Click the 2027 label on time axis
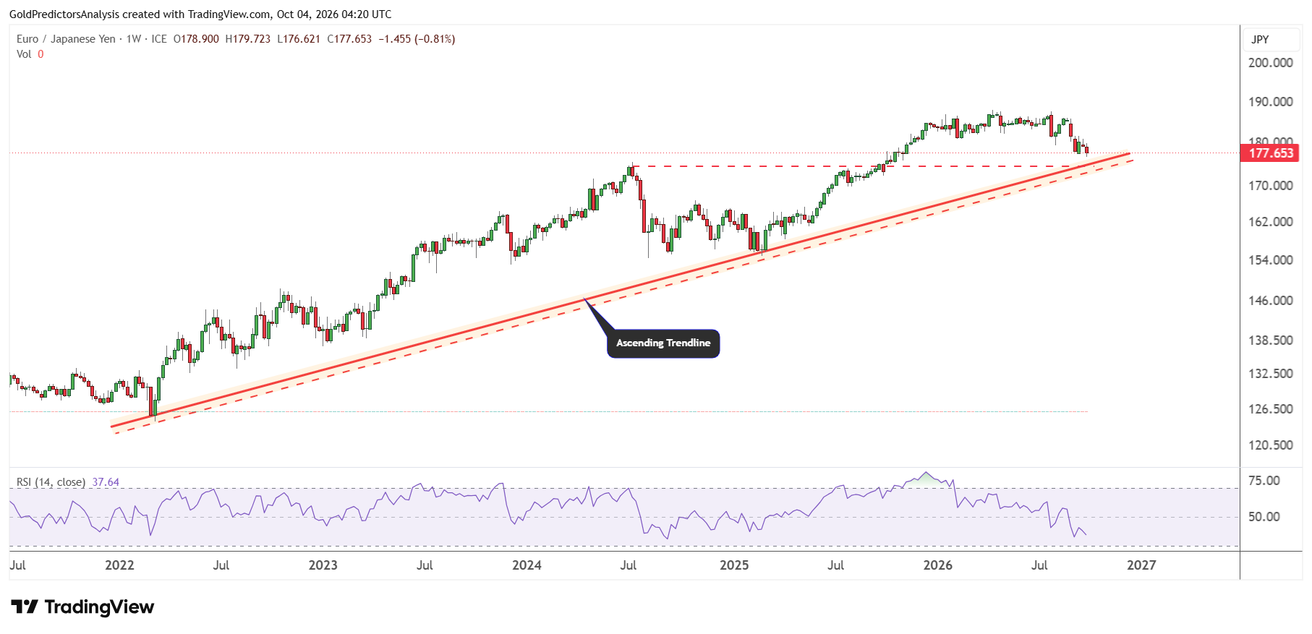This screenshot has height=634, width=1312. [1141, 565]
